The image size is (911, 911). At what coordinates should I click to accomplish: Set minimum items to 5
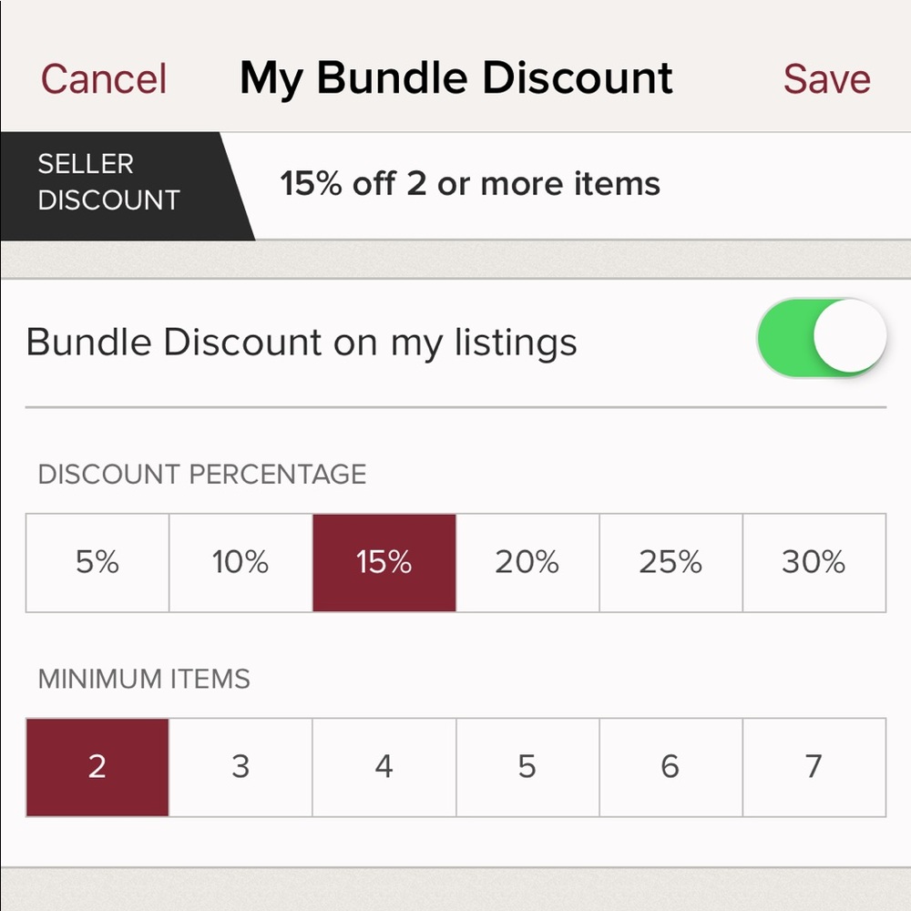point(527,766)
